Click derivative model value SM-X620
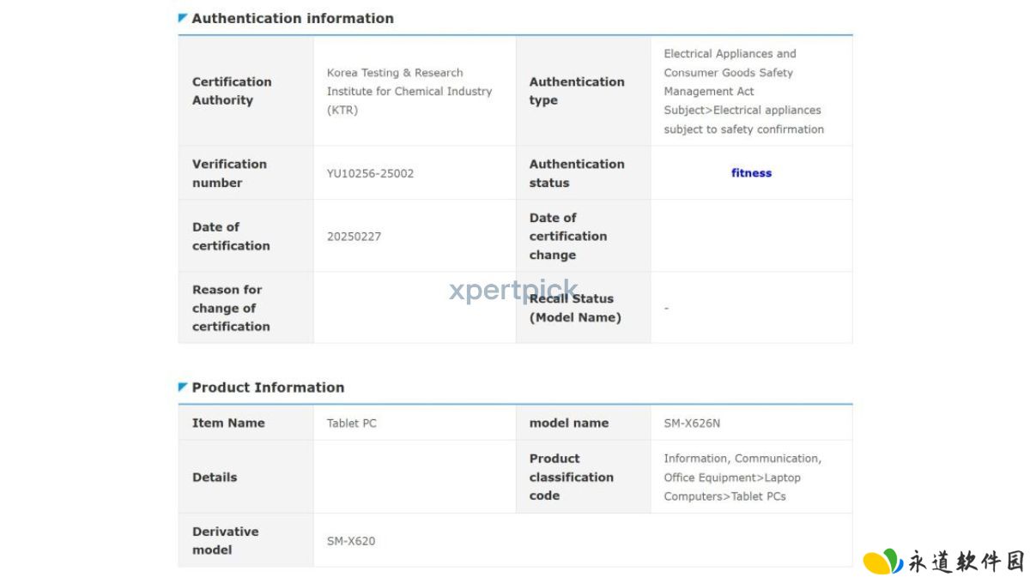The width and height of the screenshot is (1030, 583). click(351, 541)
